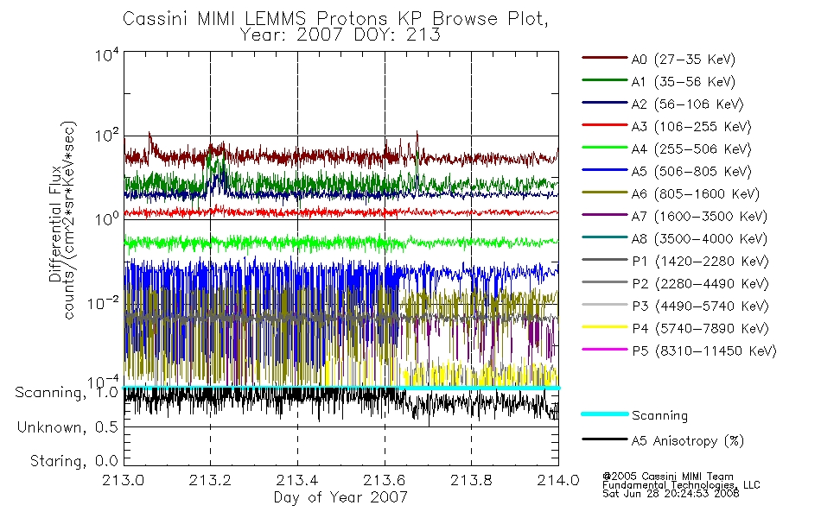821x518 pixels.
Task: Click the dark blue A2 legend line
Action: point(605,103)
